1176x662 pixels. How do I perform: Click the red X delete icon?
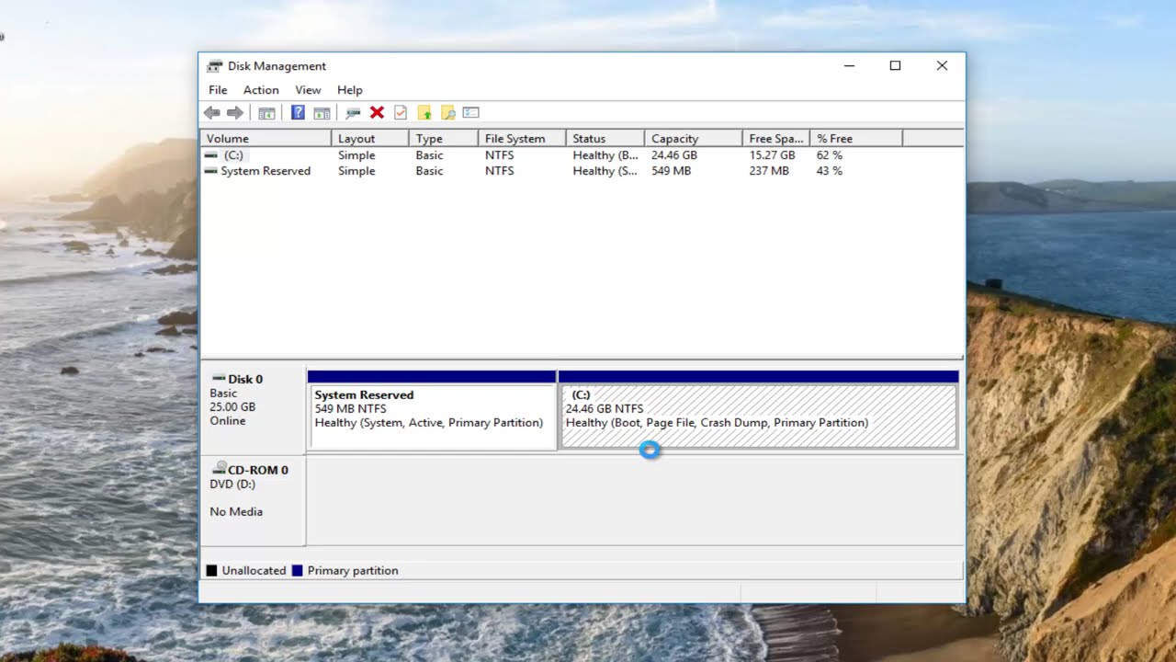377,112
